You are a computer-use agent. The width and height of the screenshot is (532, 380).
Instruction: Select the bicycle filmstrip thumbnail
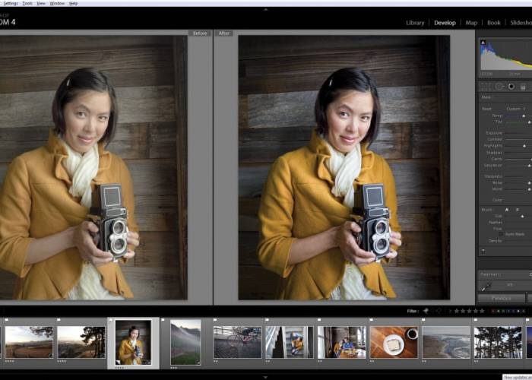[237, 342]
